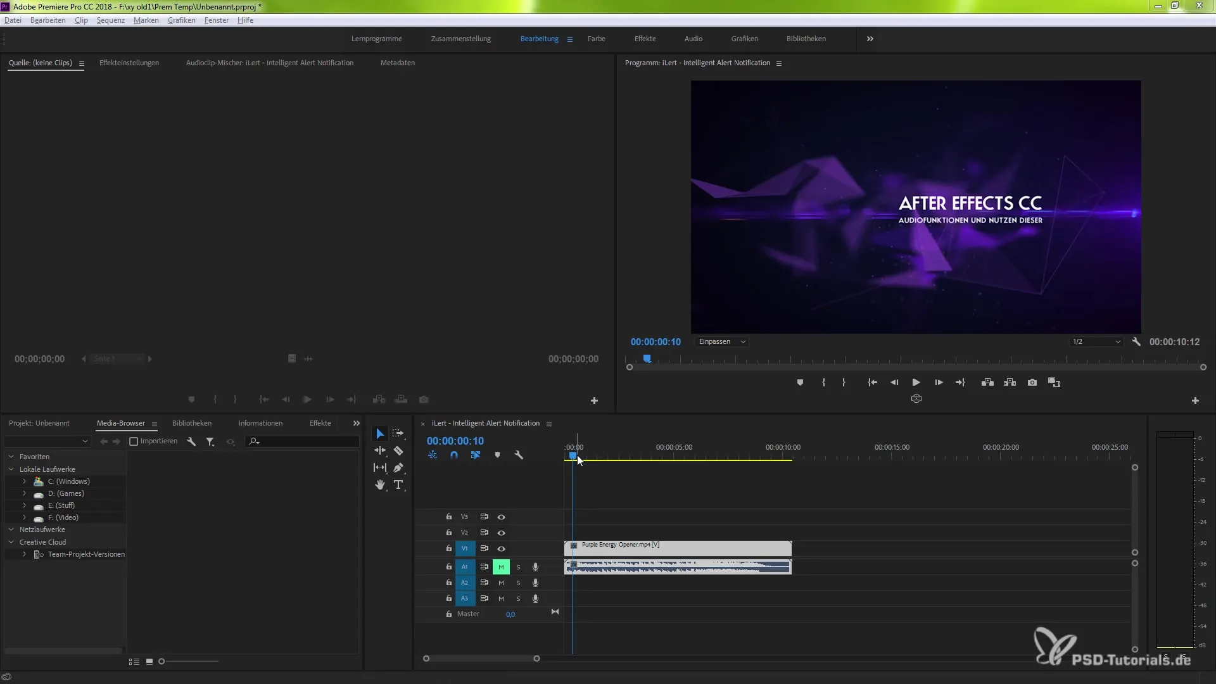Open Source monitor button editor plus

point(594,400)
